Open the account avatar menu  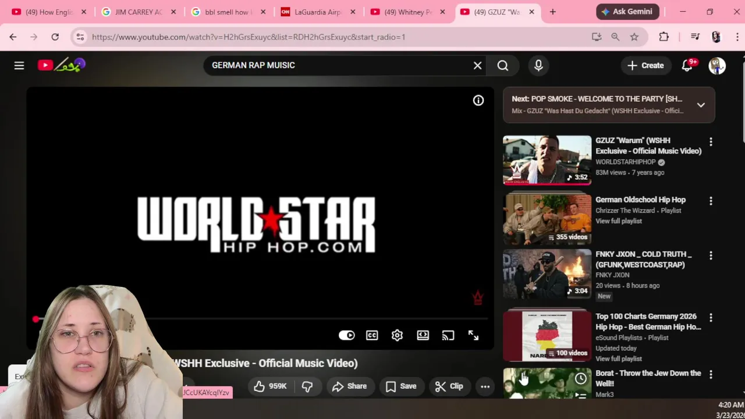pos(717,66)
